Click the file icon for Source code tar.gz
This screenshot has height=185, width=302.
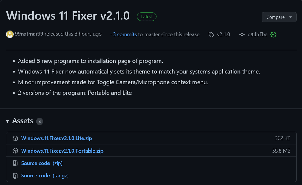point(15,176)
